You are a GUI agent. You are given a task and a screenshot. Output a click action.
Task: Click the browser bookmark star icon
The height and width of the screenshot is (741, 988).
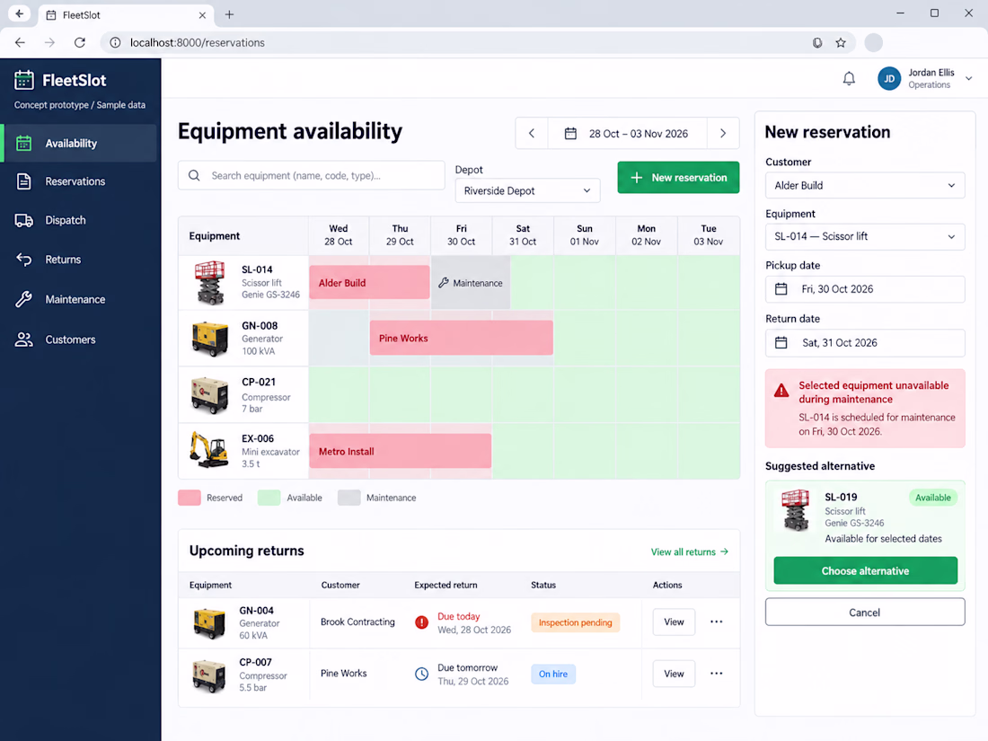tap(841, 43)
